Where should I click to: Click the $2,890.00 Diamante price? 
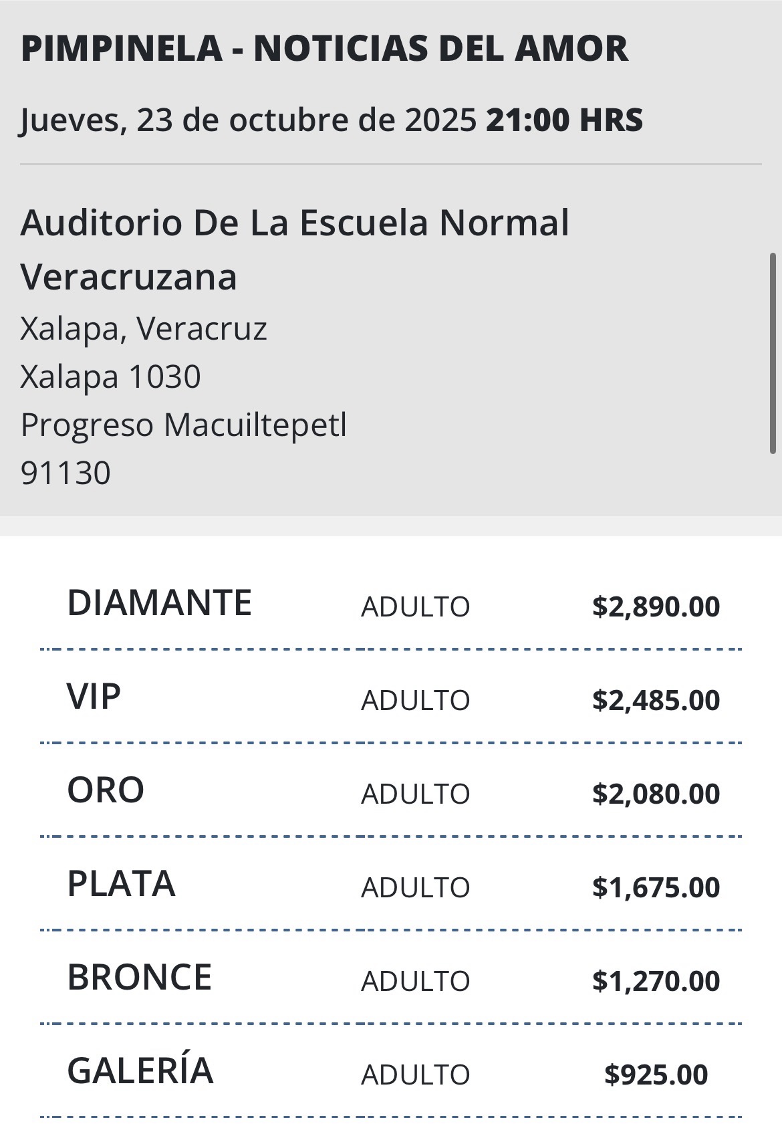(656, 606)
